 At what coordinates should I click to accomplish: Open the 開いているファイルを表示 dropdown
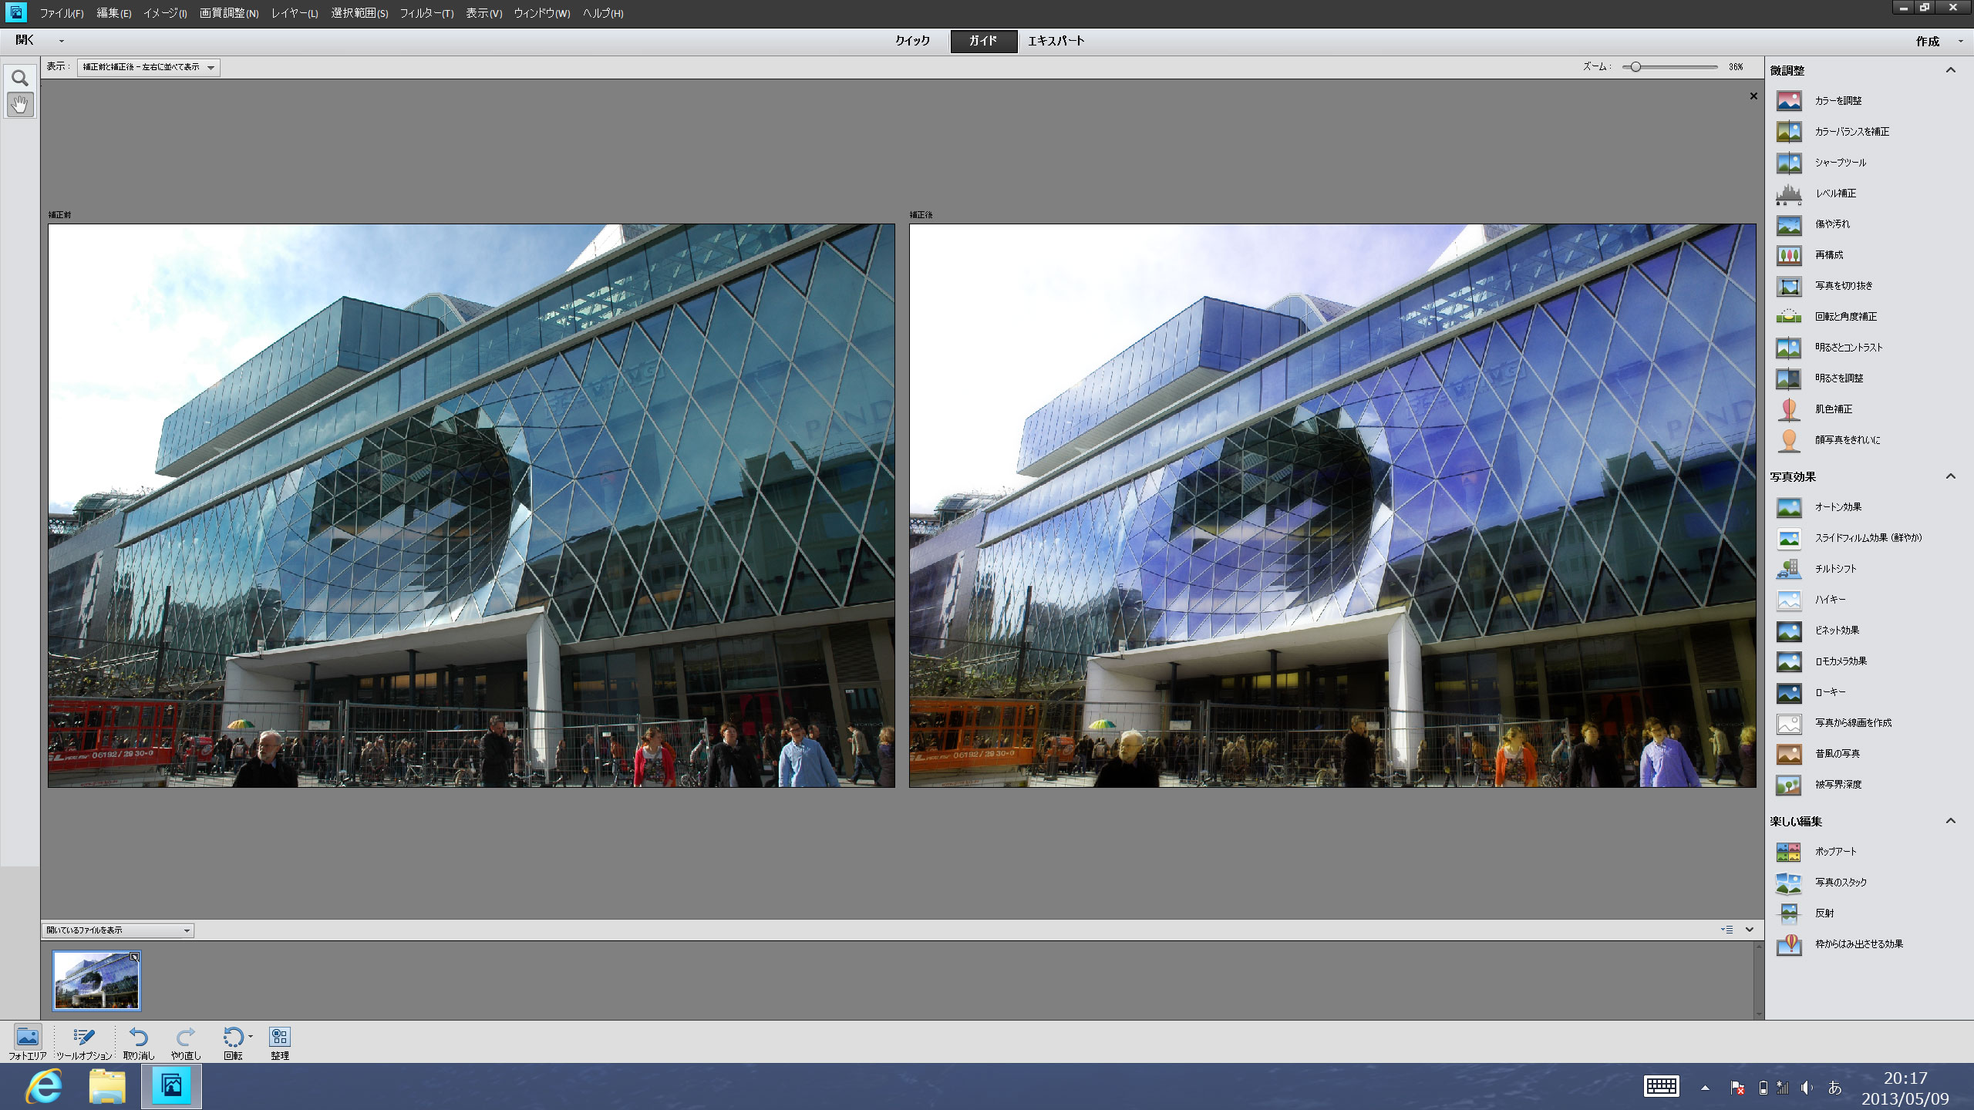coord(117,930)
